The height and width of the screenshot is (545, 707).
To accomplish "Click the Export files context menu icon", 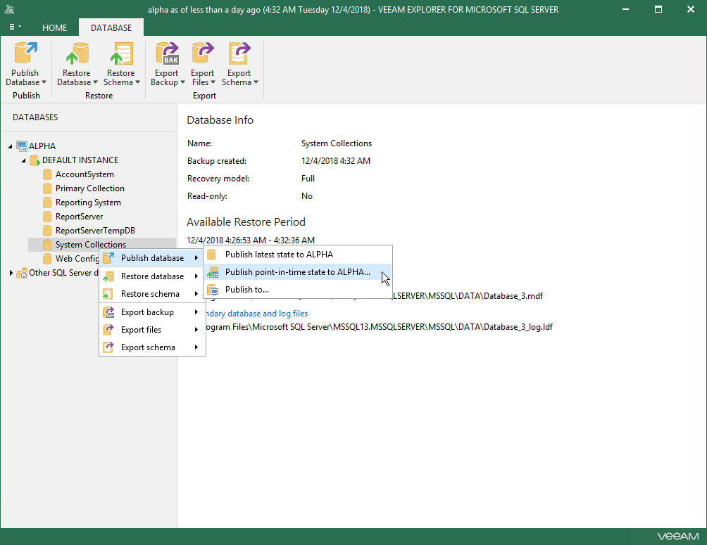I will (x=108, y=330).
